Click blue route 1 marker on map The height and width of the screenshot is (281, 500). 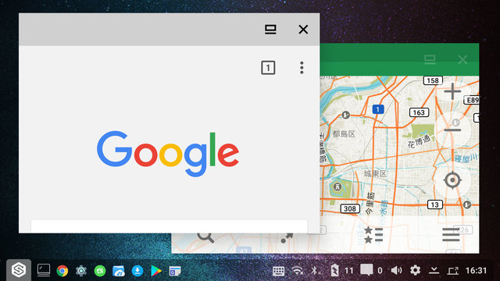pyautogui.click(x=378, y=109)
